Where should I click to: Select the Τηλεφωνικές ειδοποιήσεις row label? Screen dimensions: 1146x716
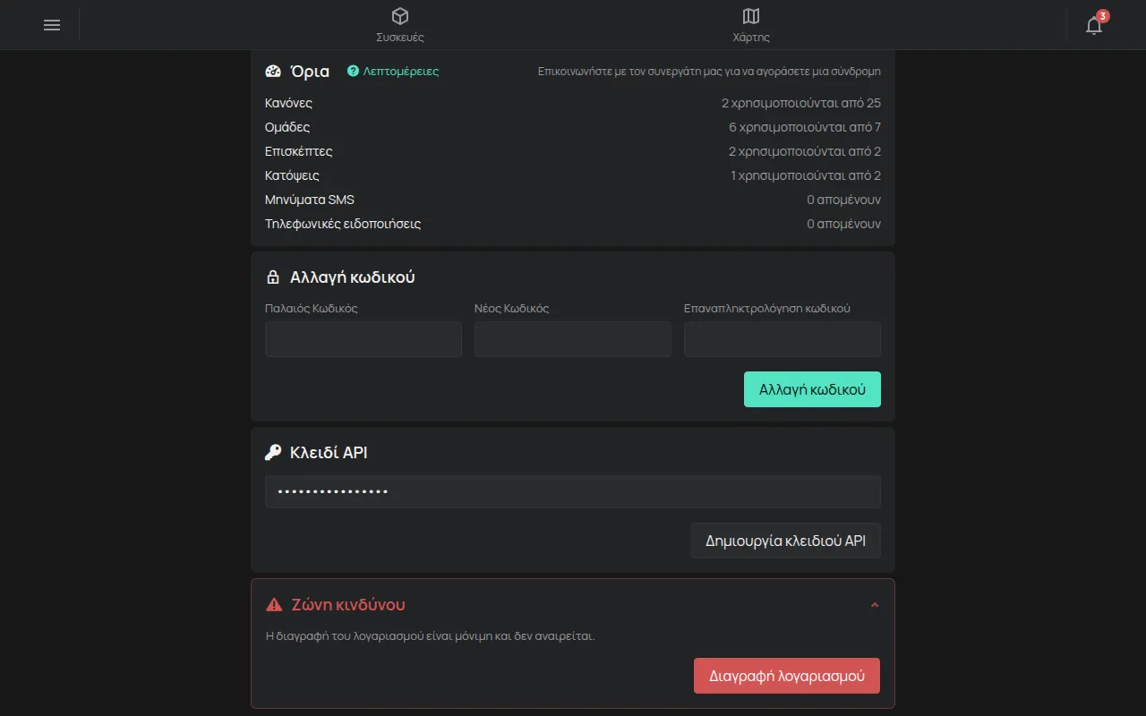tap(343, 224)
